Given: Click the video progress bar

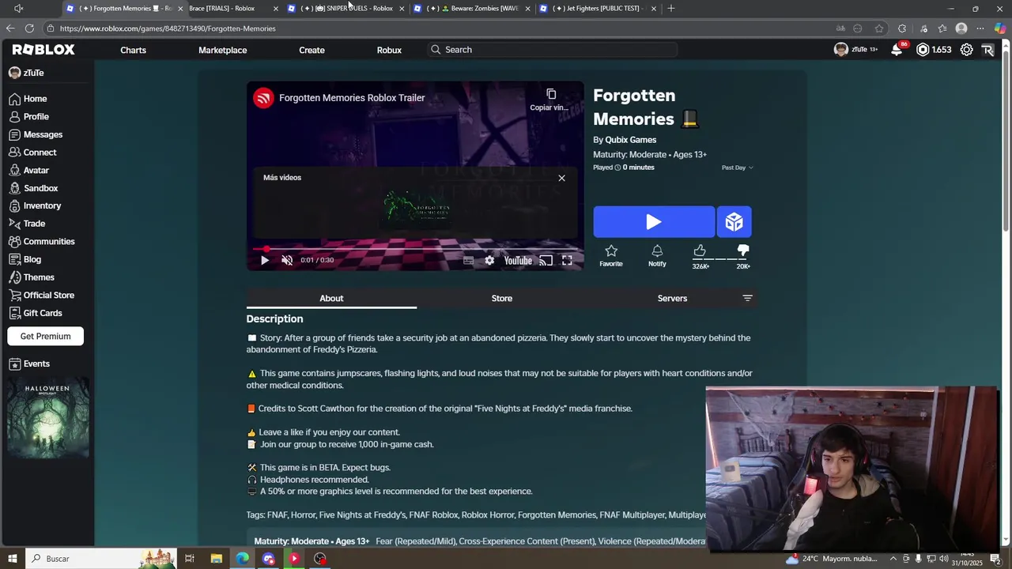Looking at the screenshot, I should 415,249.
